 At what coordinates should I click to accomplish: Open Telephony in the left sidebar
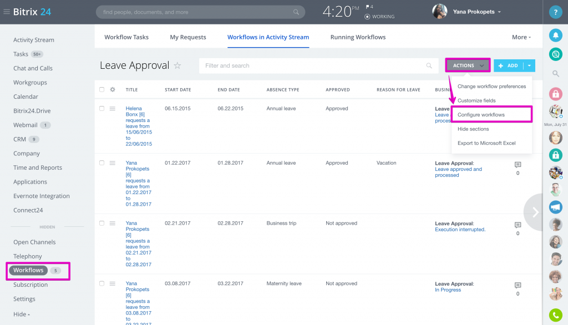[x=28, y=256]
